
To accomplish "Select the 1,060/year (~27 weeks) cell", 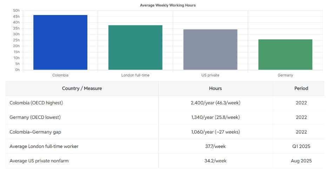I will (215, 132).
